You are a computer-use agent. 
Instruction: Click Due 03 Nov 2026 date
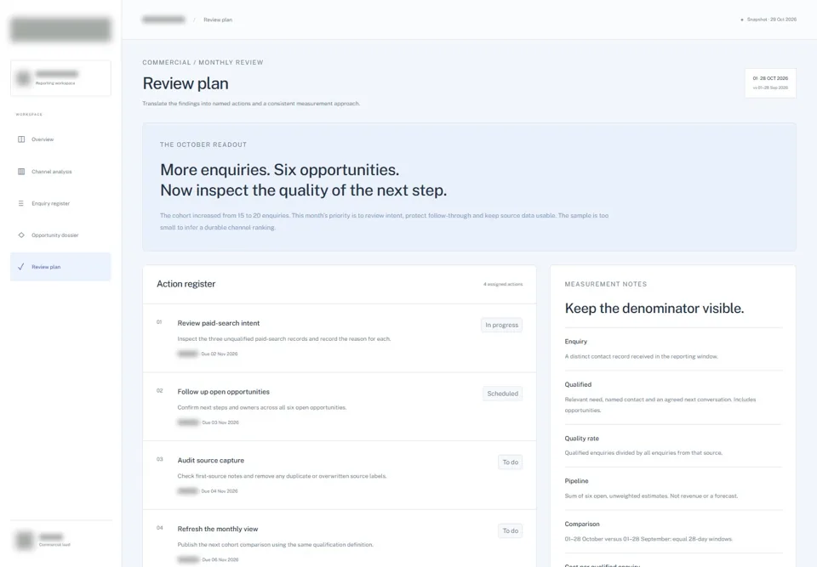click(220, 422)
